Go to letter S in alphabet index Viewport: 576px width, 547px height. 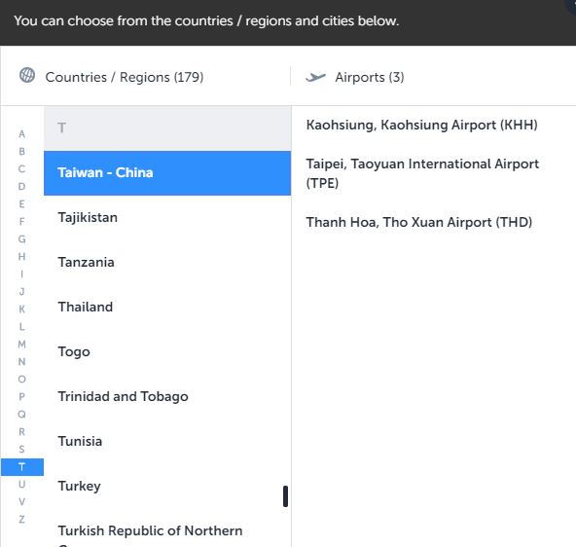click(x=21, y=450)
